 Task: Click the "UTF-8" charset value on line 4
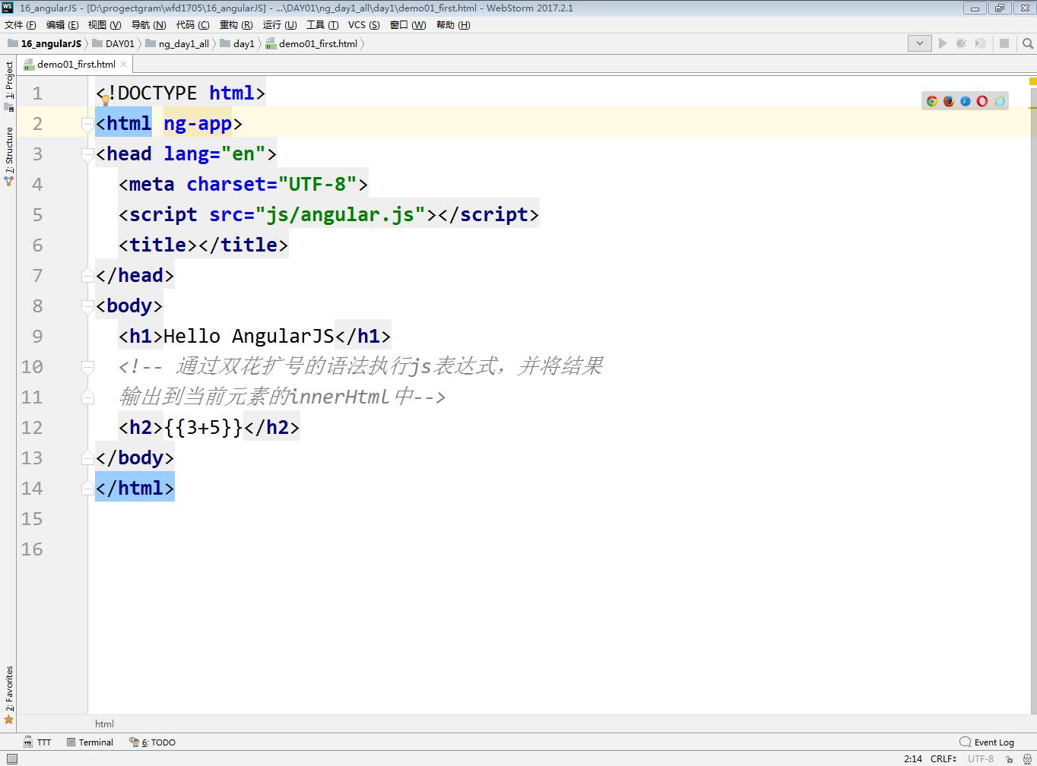tap(317, 185)
